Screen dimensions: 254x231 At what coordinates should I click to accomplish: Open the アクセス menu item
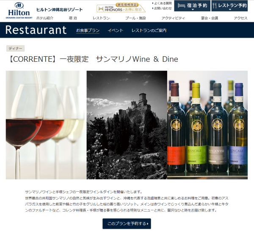tap(240, 18)
